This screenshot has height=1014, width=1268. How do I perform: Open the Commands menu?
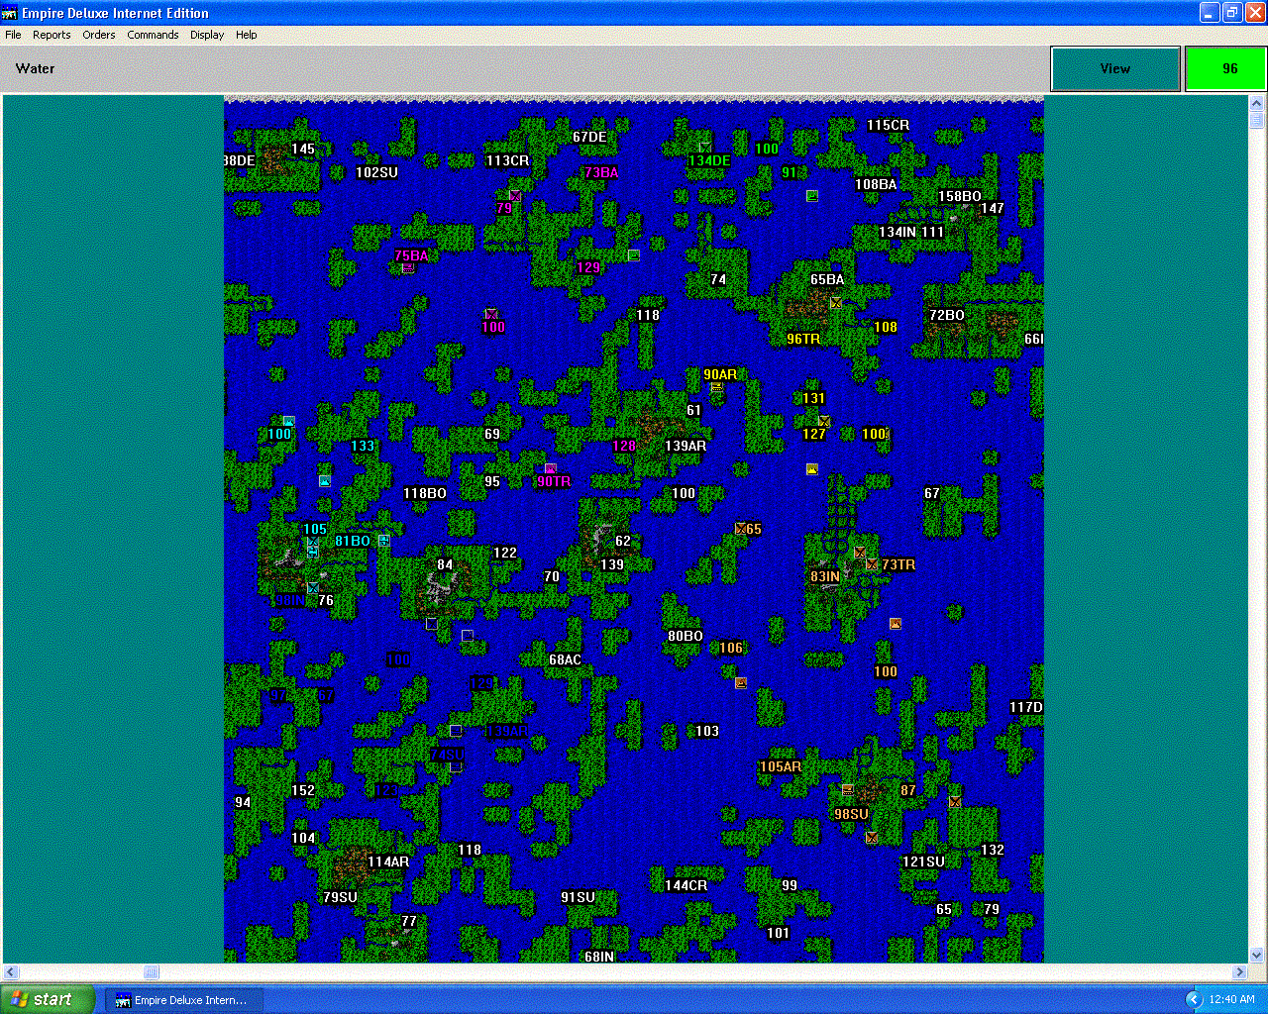153,35
